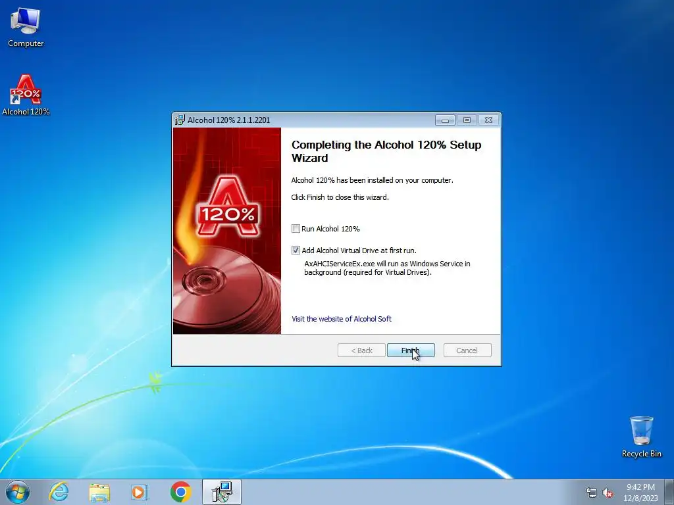
Task: Uncheck Add Alcohol Virtual Drive at first run
Action: 296,250
